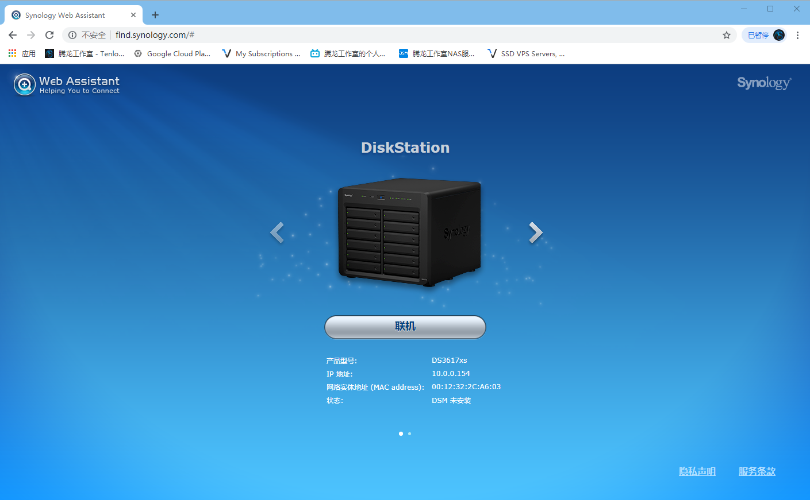Click the left arrow to show previous DiskStation
This screenshot has height=500, width=810.
click(x=277, y=232)
